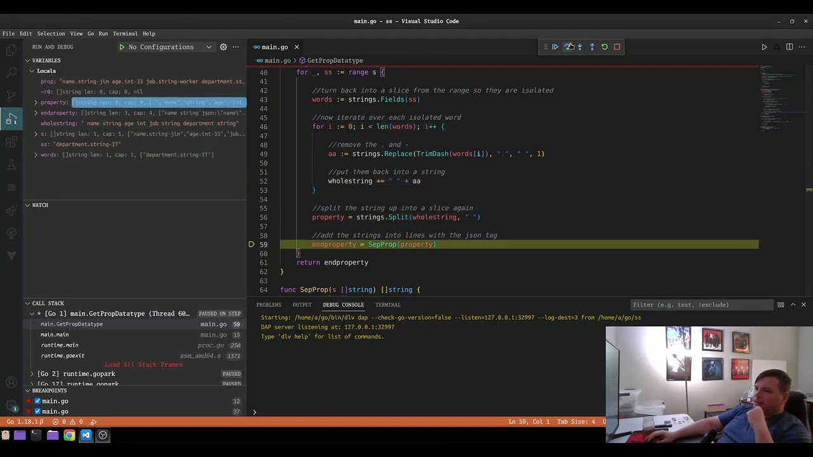The image size is (813, 457).
Task: Focus the debug console filter field
Action: [701, 305]
